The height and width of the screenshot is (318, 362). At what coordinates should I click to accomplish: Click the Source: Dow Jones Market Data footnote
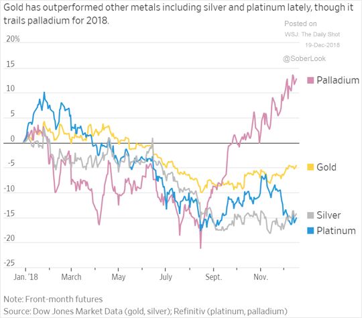click(145, 311)
